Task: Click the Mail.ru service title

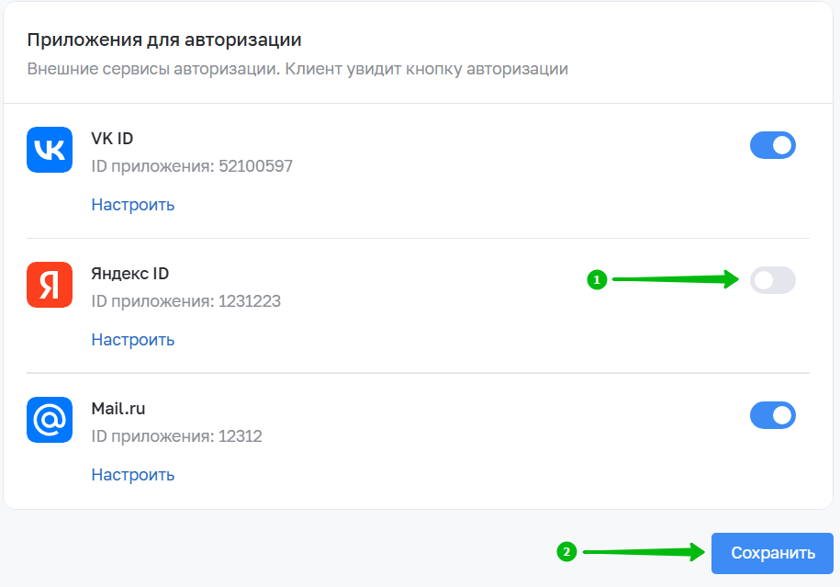Action: (118, 409)
